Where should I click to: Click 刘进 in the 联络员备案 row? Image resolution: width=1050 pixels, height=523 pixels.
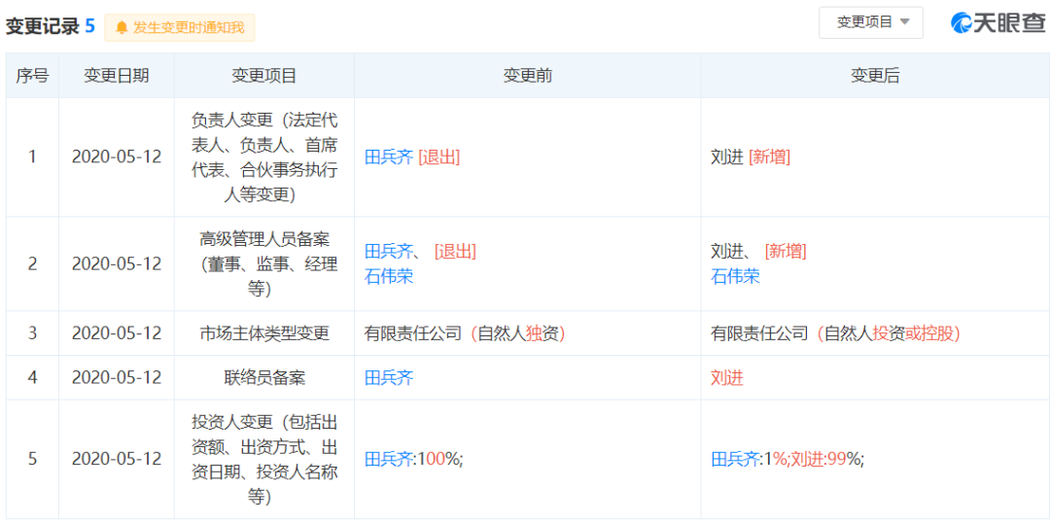(727, 377)
